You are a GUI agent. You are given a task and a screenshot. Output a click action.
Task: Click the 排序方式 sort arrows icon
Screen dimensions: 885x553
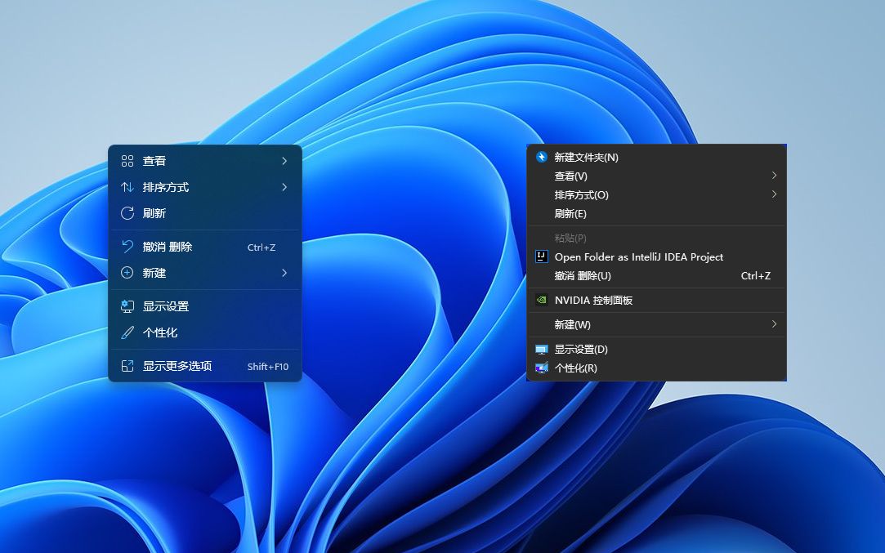pyautogui.click(x=127, y=187)
